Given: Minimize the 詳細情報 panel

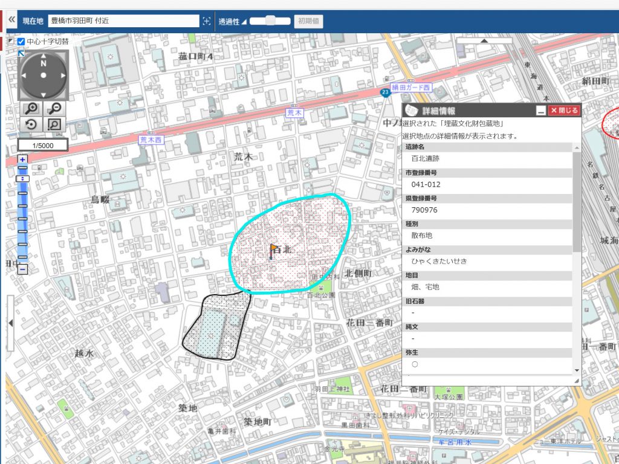Looking at the screenshot, I should pos(541,111).
